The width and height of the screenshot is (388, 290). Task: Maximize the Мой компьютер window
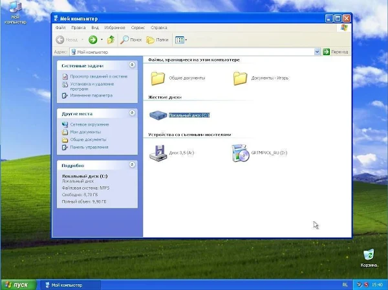[x=338, y=18]
